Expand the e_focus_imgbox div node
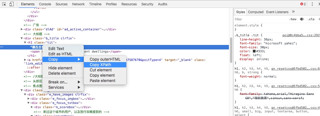 28,99
